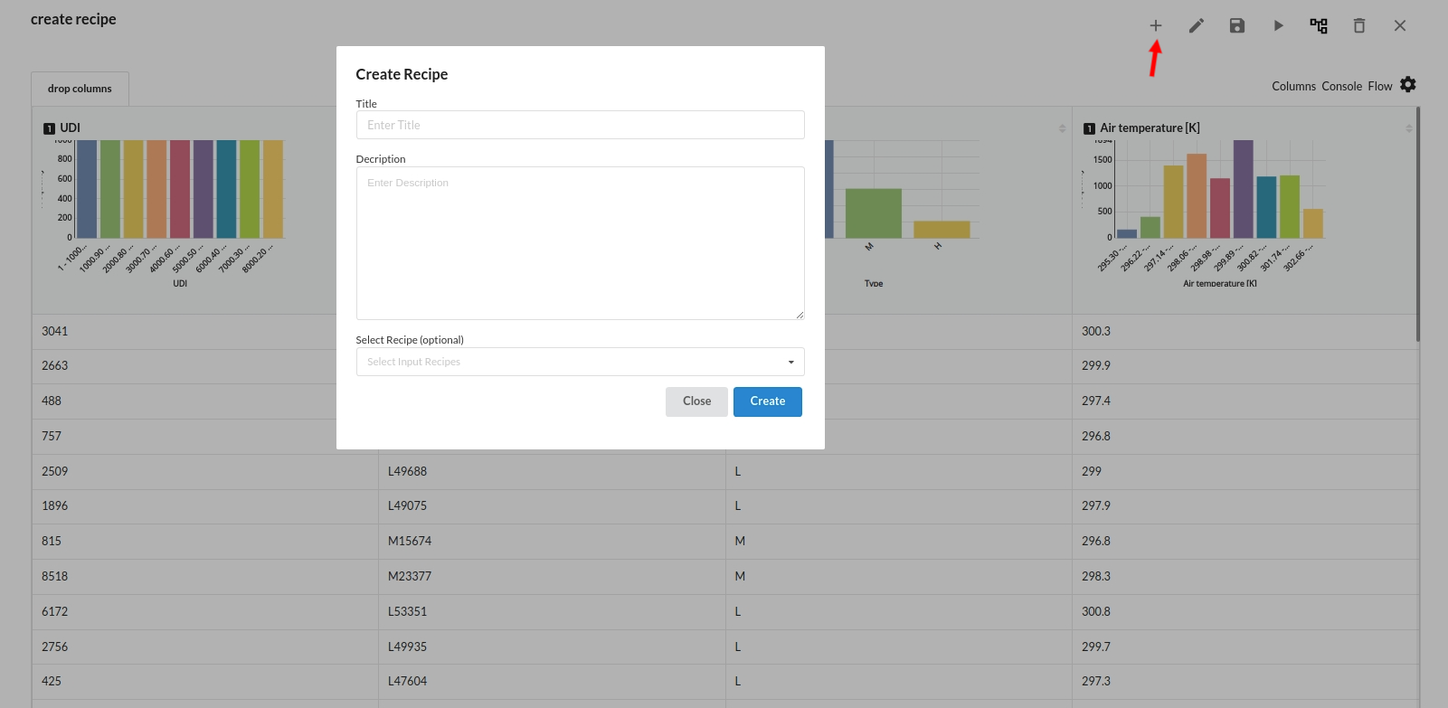Click the UDI column header
This screenshot has height=708, width=1448.
tap(70, 127)
